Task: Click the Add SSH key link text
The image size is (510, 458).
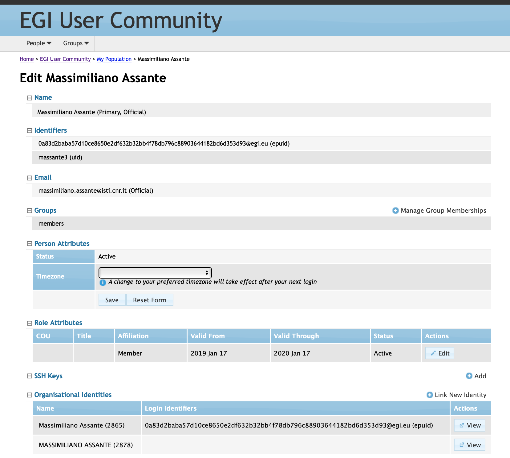Action: pos(480,376)
